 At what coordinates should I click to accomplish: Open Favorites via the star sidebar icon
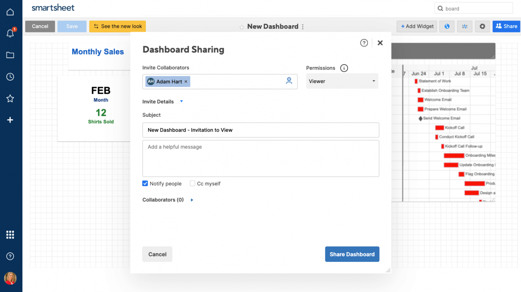[x=10, y=98]
